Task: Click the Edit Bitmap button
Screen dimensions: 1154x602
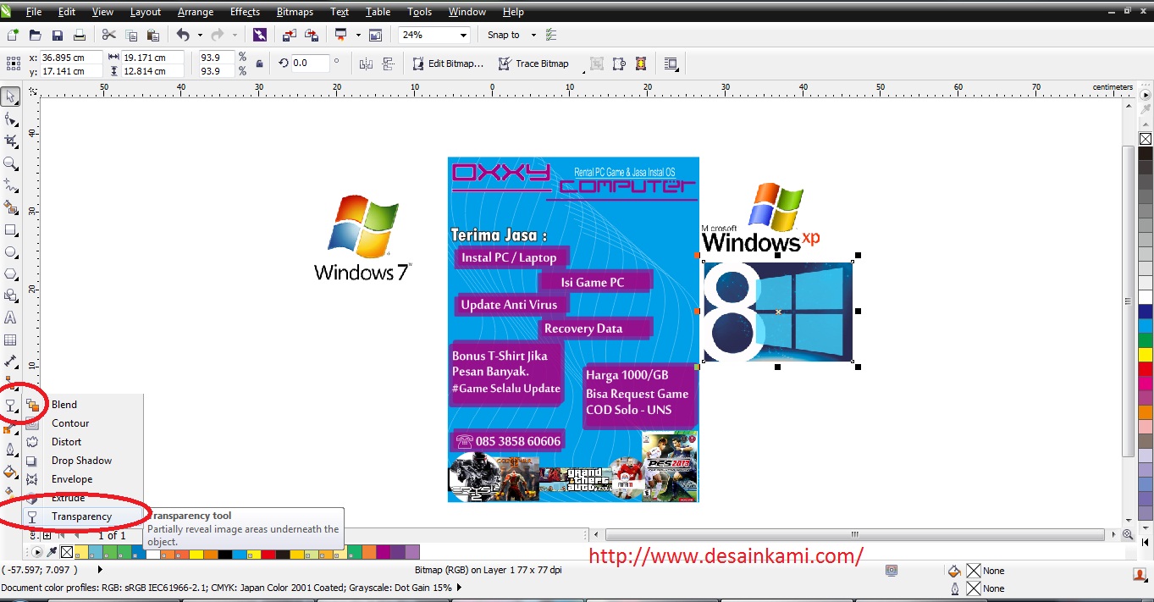Action: [448, 64]
